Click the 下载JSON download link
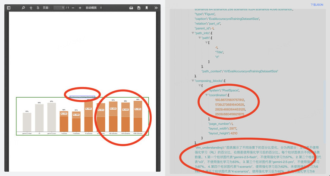330x176 pixels. (317, 5)
